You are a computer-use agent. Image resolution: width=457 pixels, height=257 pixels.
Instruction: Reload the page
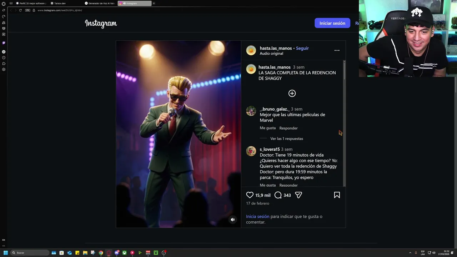pyautogui.click(x=20, y=10)
